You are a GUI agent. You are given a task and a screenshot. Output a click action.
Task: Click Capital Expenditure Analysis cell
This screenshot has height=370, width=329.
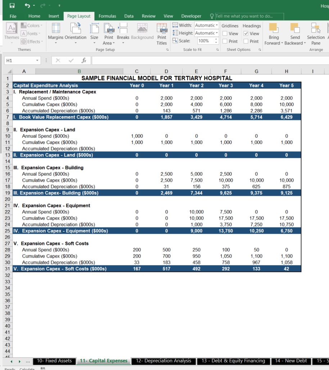pos(46,85)
